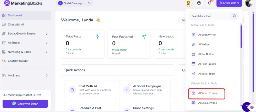Click the WhatsApp icon on Ethan button
Screen dimensions: 256x112
pos(14,103)
